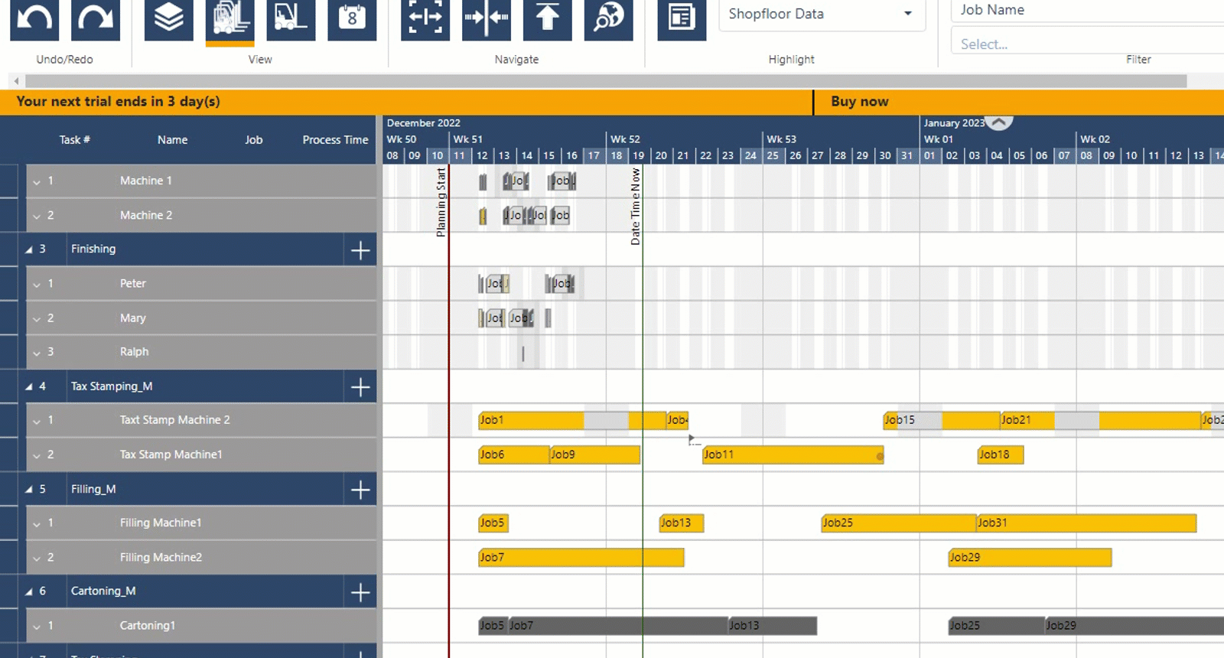Click the Job Name filter field
This screenshot has width=1224, height=658.
click(1086, 10)
